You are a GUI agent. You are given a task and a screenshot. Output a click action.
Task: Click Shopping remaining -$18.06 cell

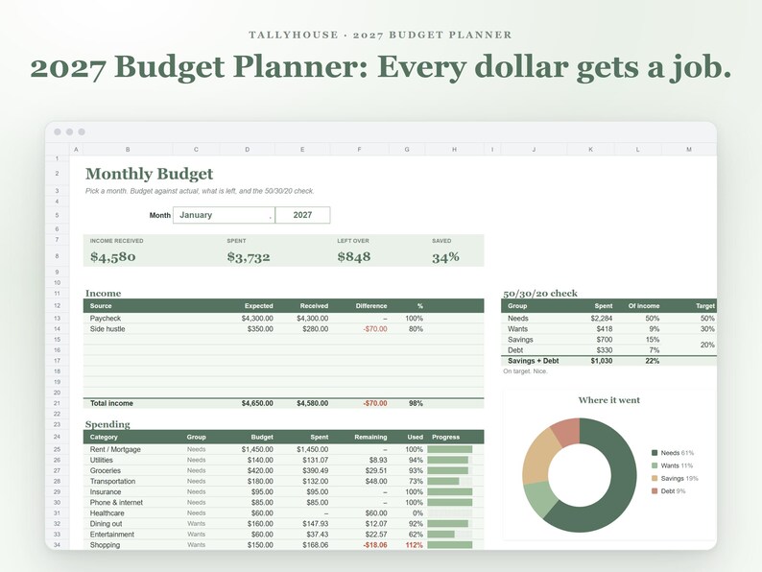coord(375,545)
